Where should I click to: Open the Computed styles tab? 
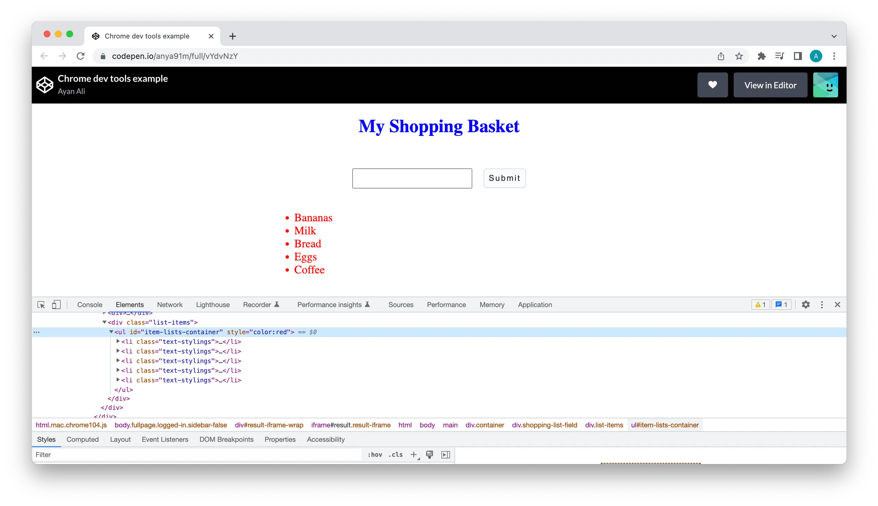[x=82, y=439]
